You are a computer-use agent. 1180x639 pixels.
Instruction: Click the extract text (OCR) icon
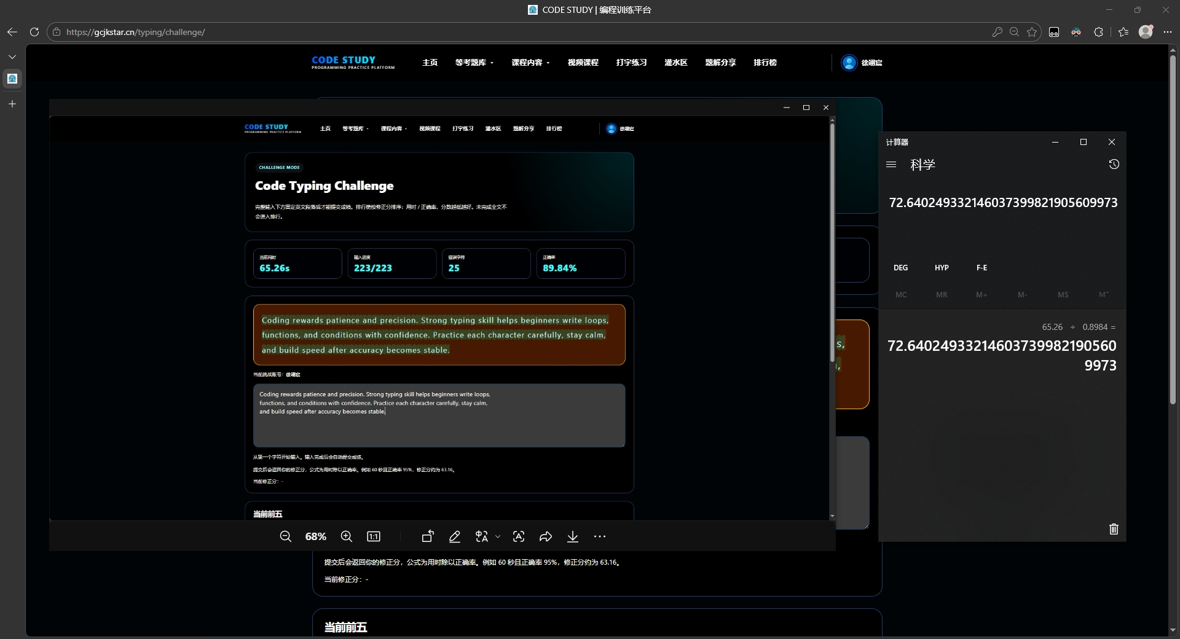click(519, 536)
